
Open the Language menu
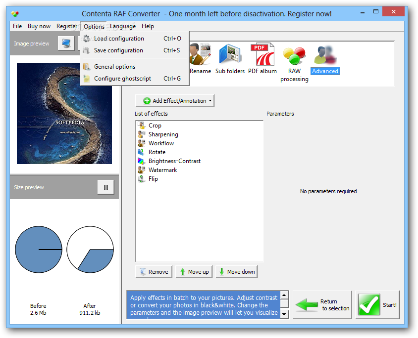click(123, 26)
